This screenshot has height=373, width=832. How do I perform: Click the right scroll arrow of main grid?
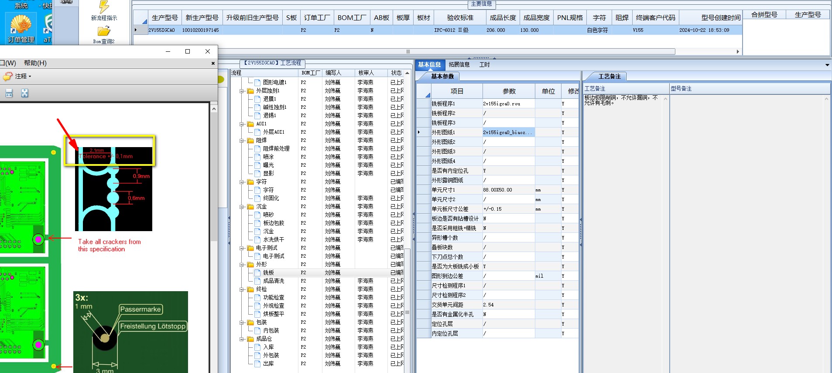point(738,52)
